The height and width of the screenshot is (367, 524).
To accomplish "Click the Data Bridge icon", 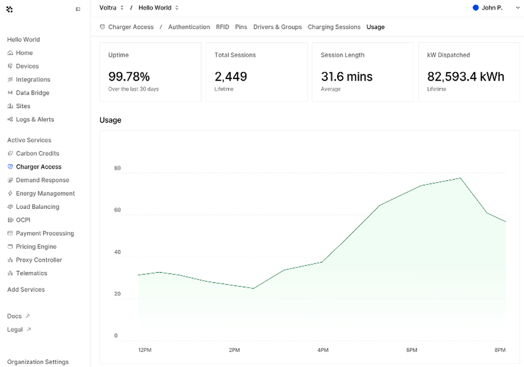I will coord(10,93).
